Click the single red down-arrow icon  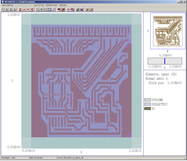pyautogui.click(x=28, y=10)
